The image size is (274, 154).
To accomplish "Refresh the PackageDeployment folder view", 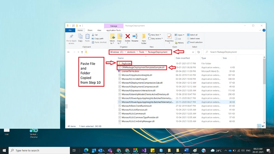I will point(199,52).
